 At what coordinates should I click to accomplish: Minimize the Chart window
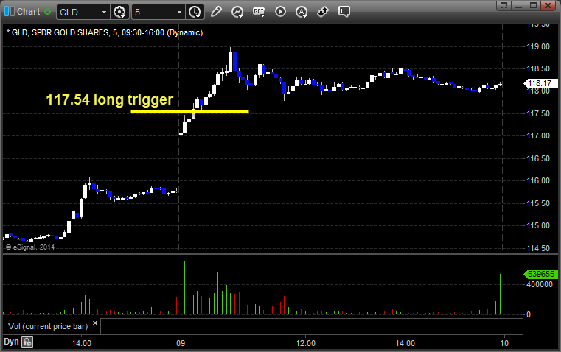coord(519,5)
